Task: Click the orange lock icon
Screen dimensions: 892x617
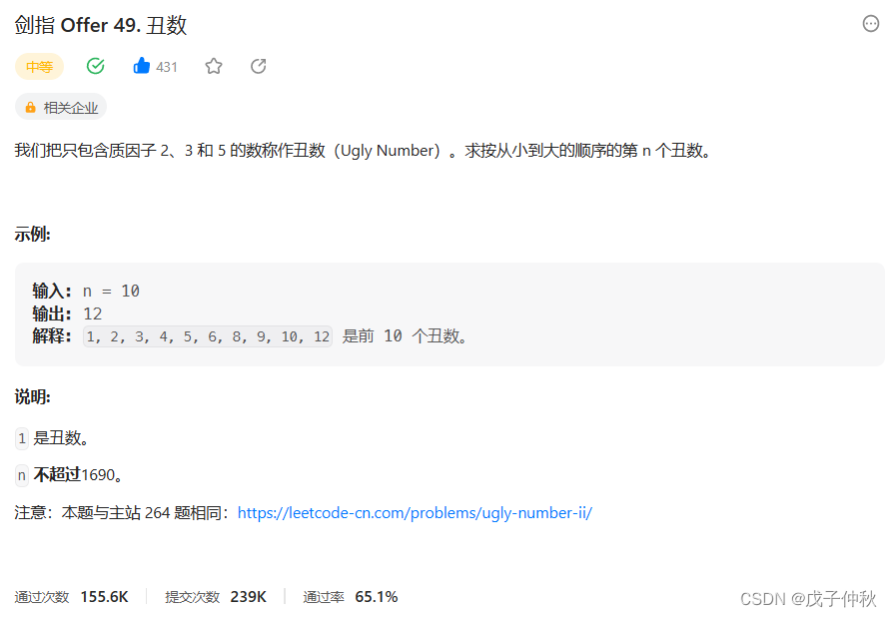Action: (x=31, y=107)
